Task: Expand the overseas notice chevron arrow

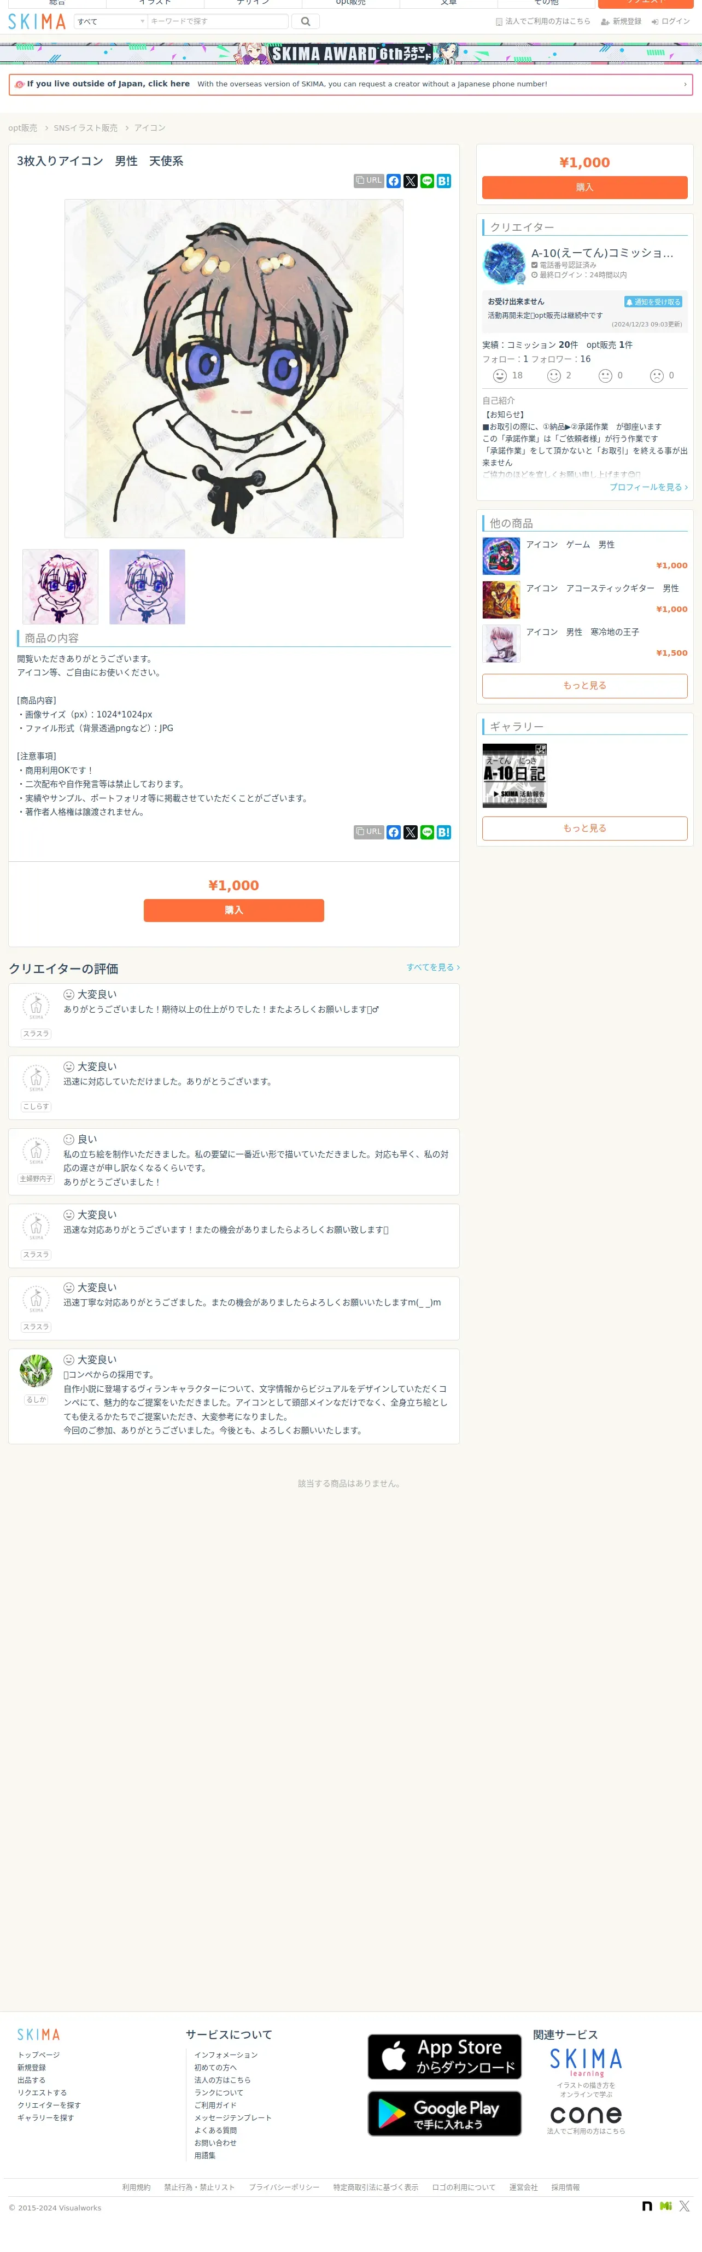Action: click(685, 84)
